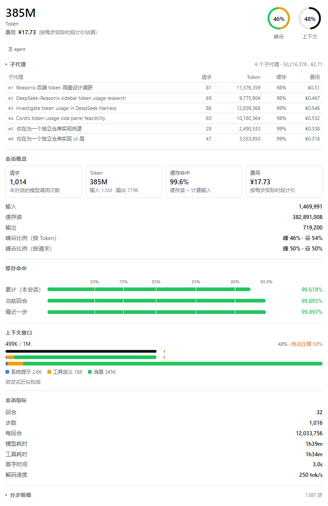Click the 自动压缩 50% label
The height and width of the screenshot is (506, 328).
pyautogui.click(x=307, y=344)
